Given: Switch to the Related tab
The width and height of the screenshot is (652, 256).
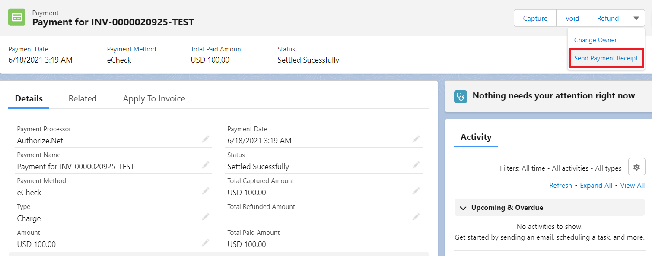Looking at the screenshot, I should click(83, 98).
